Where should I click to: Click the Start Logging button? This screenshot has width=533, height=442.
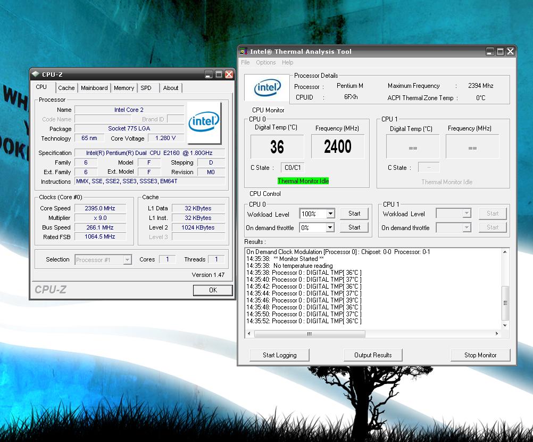279,355
